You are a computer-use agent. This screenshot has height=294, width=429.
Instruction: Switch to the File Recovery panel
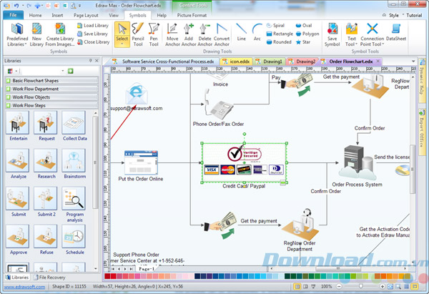click(49, 278)
